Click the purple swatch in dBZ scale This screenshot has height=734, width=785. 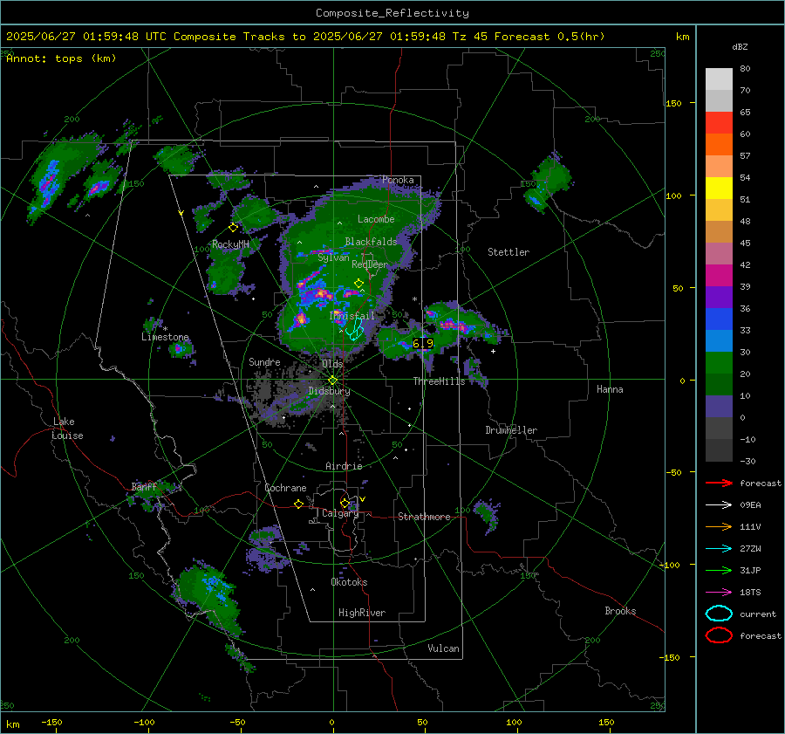click(719, 297)
